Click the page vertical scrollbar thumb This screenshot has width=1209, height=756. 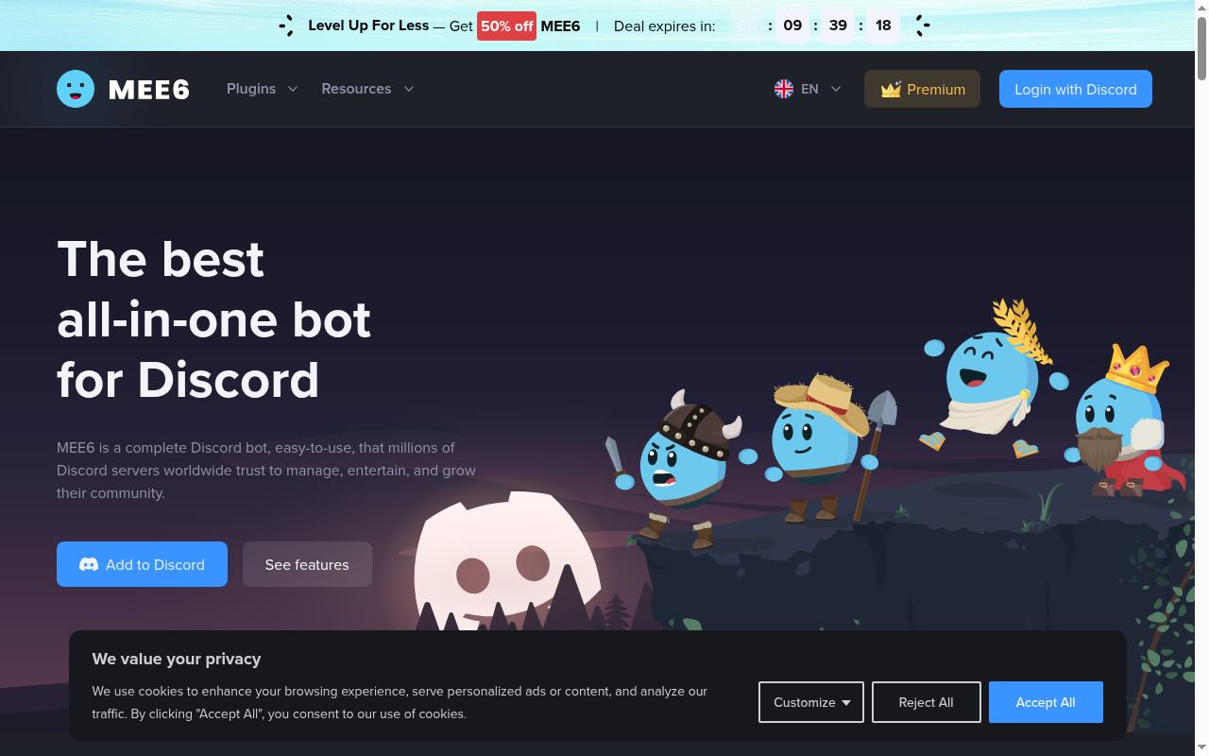[x=1201, y=47]
